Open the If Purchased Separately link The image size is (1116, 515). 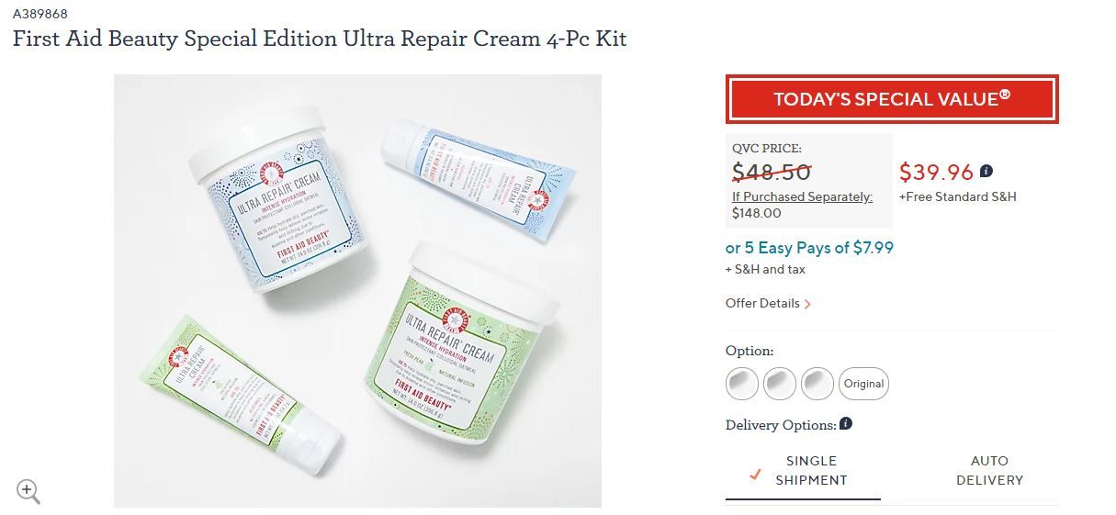802,196
